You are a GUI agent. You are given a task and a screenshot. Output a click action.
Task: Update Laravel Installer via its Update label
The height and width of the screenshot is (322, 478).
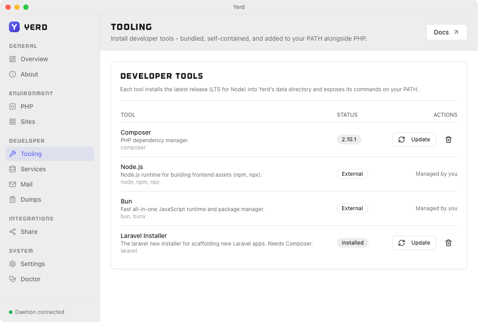click(420, 243)
